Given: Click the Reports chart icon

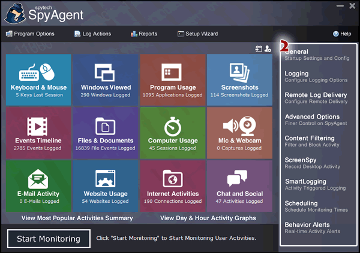Looking at the screenshot, I should [134, 34].
